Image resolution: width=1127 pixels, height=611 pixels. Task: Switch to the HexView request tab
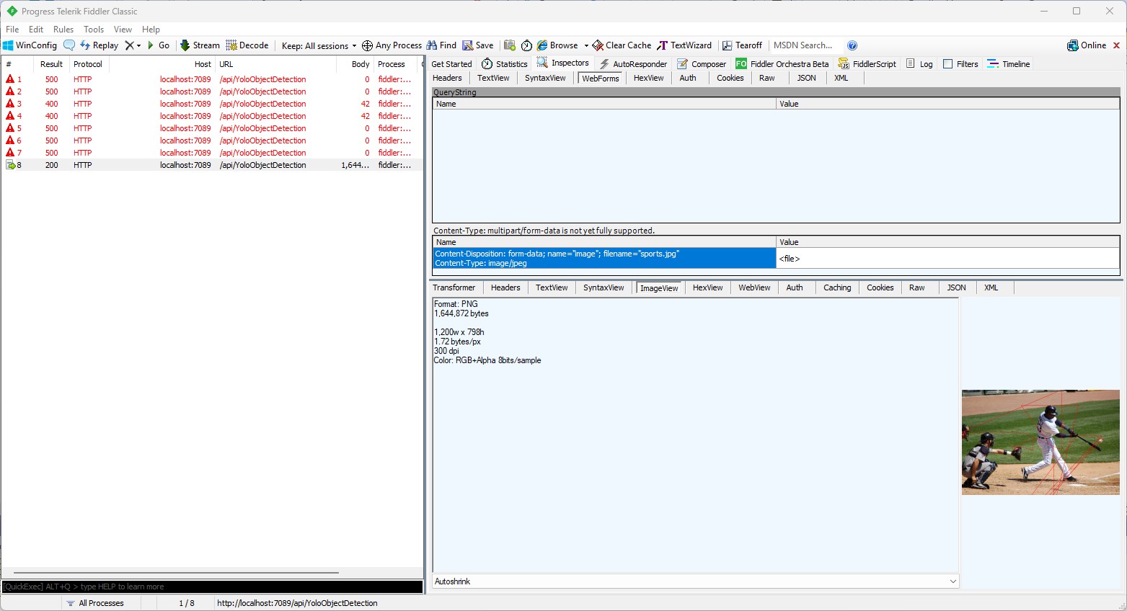click(x=648, y=78)
